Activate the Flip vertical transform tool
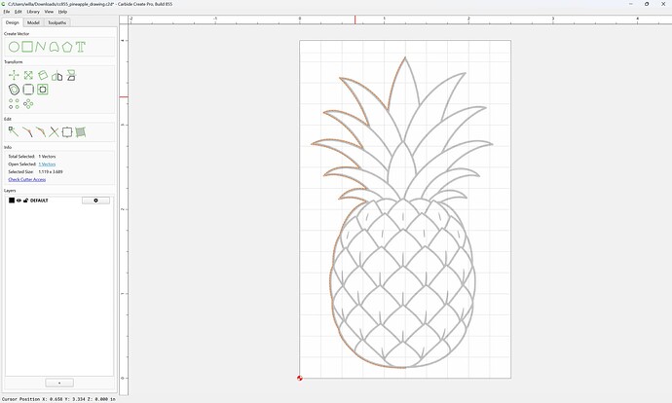 pos(71,75)
